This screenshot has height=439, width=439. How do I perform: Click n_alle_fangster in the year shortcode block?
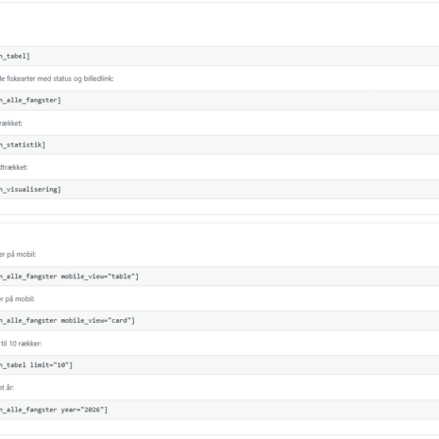28,410
